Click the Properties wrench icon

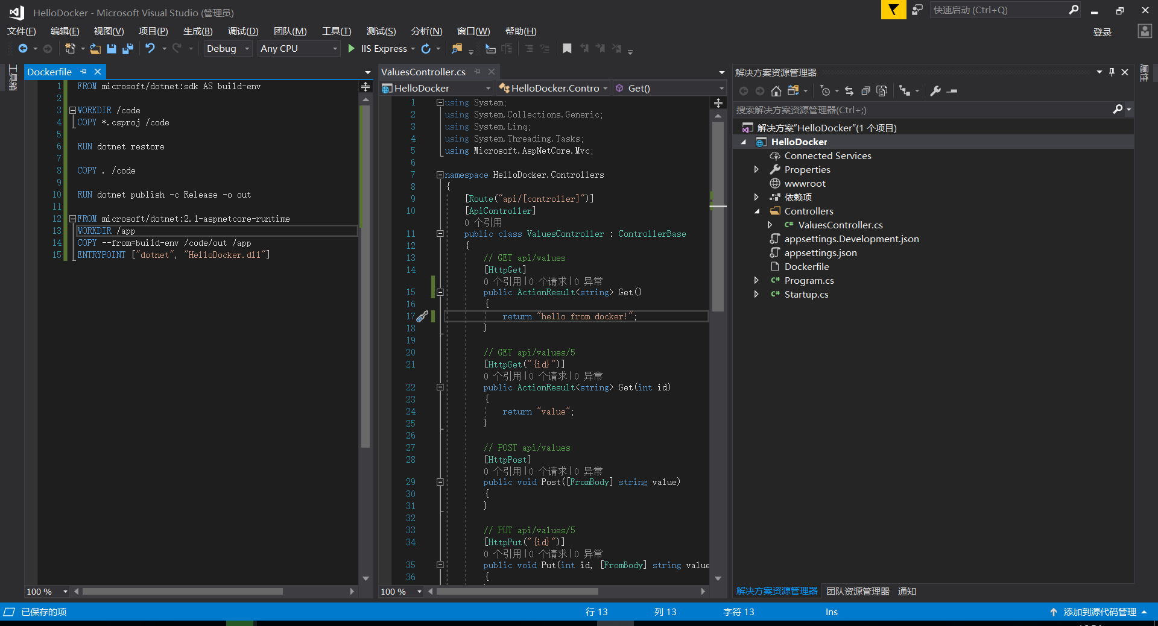(x=935, y=91)
